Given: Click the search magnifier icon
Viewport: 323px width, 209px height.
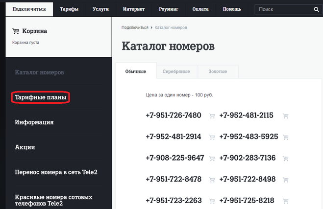Looking at the screenshot, I should point(316,9).
